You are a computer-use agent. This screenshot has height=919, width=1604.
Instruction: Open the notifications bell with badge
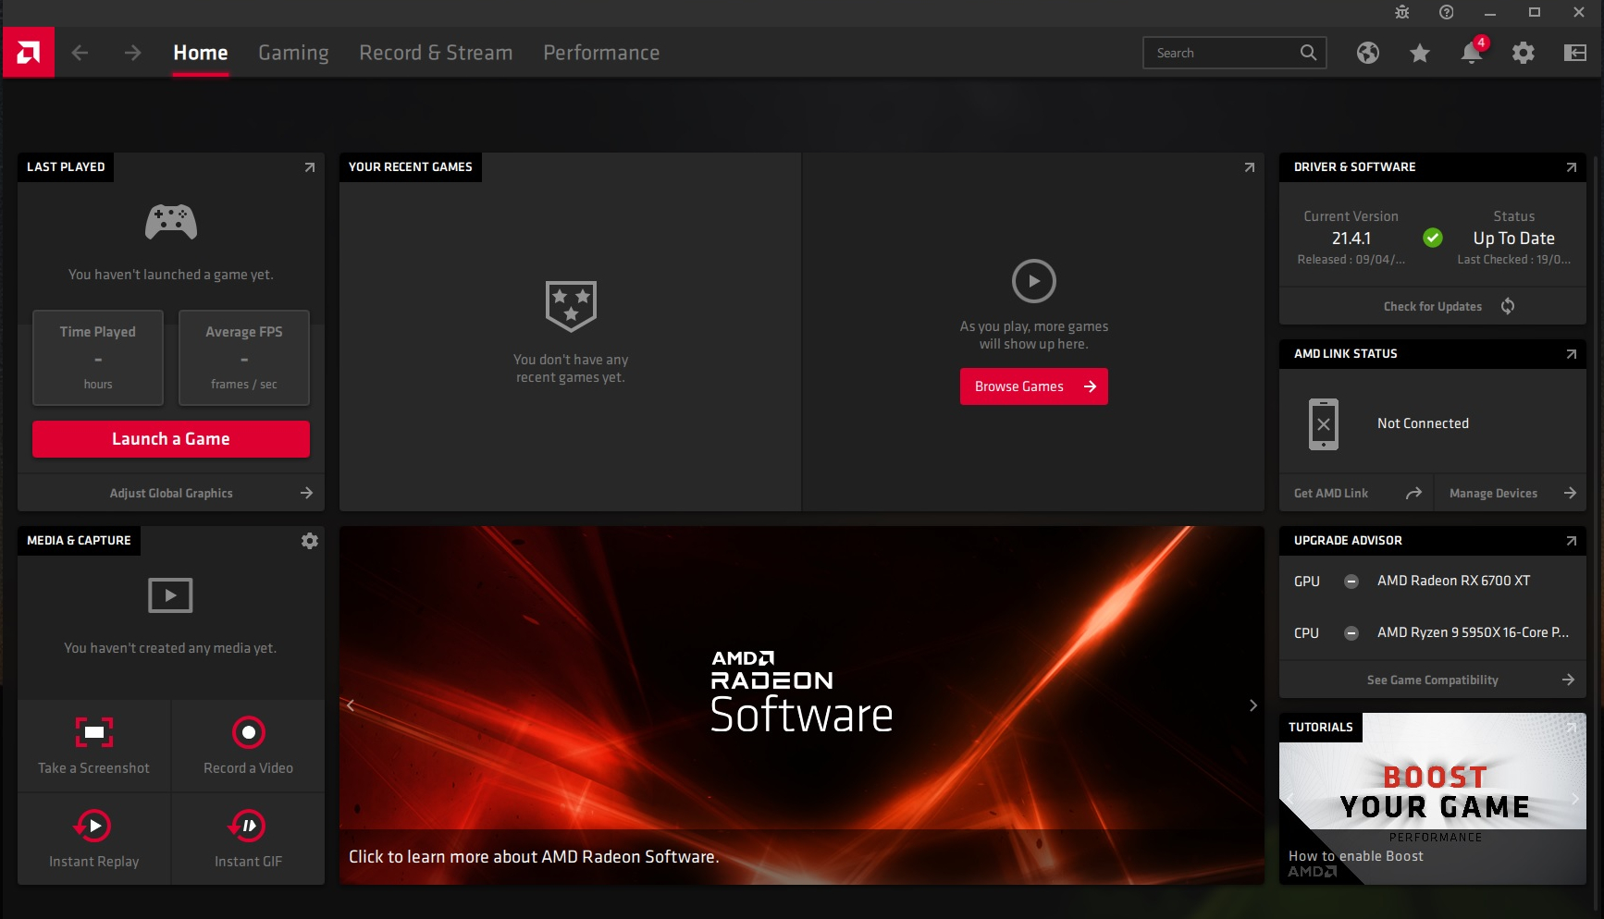tap(1471, 53)
